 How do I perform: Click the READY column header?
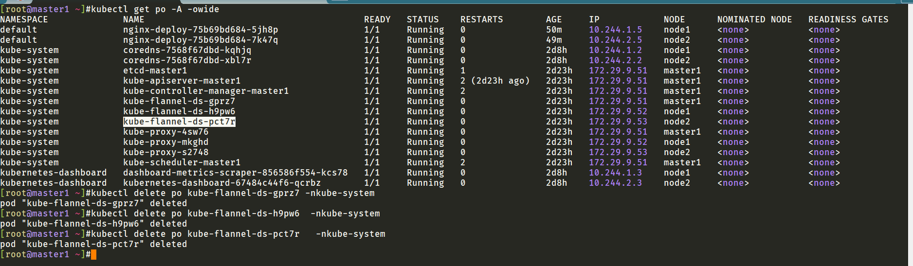[x=377, y=19]
